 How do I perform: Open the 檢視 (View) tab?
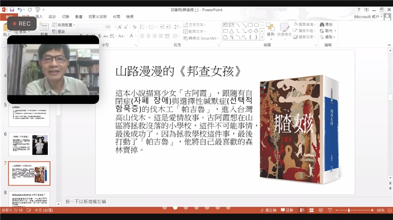coord(130,17)
